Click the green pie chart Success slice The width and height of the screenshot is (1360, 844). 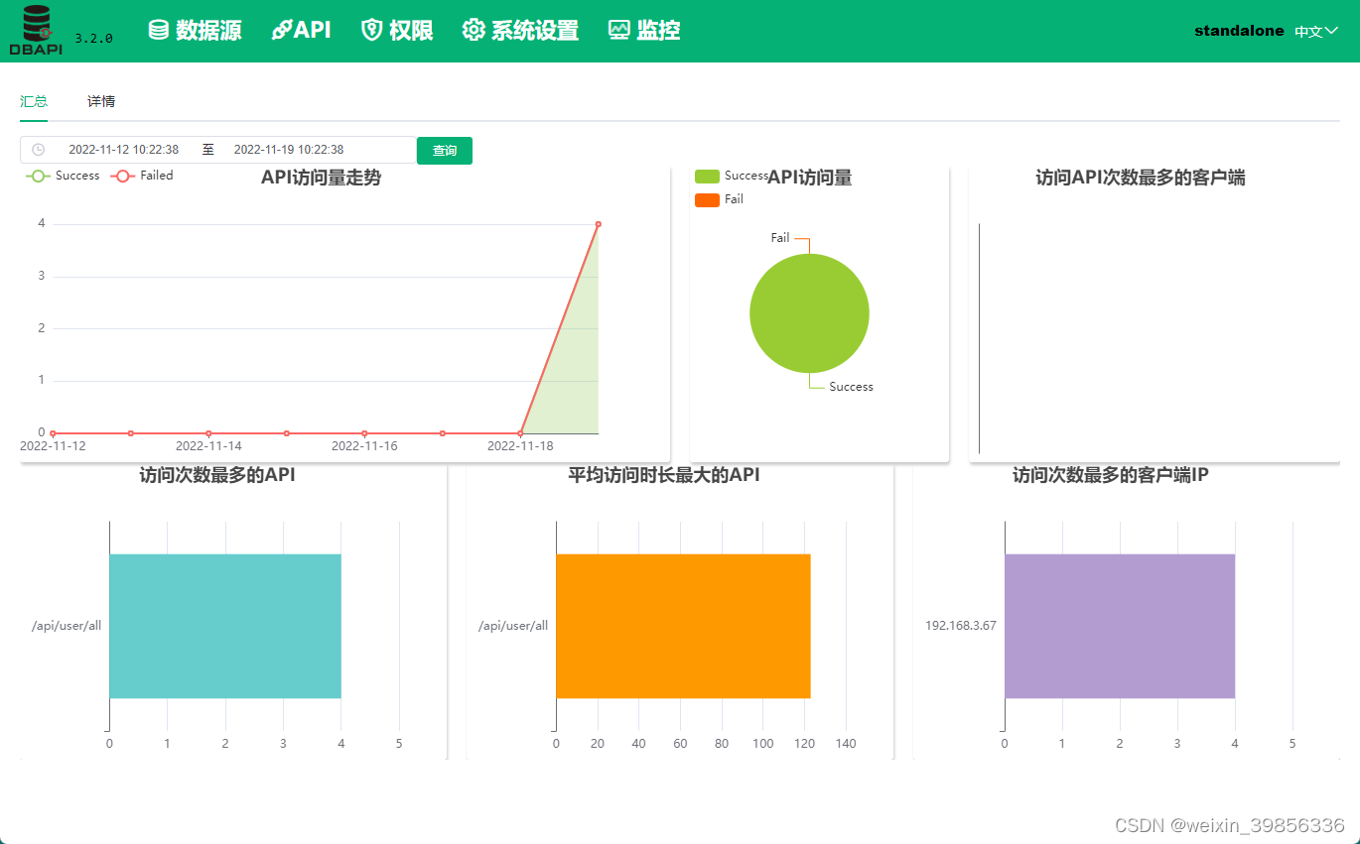pyautogui.click(x=809, y=313)
